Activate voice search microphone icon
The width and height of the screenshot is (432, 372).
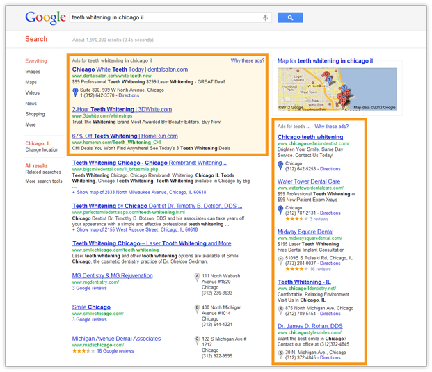265,17
